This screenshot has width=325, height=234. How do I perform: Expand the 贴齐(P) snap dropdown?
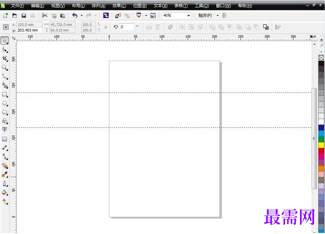217,16
